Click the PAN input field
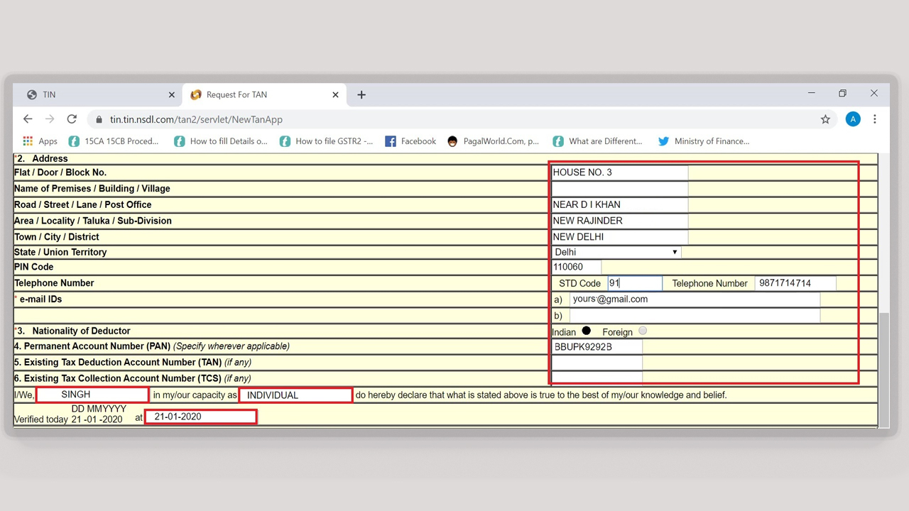 tap(597, 347)
